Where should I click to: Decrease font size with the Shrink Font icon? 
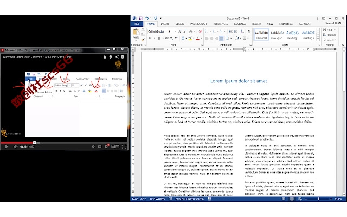[x=184, y=31]
